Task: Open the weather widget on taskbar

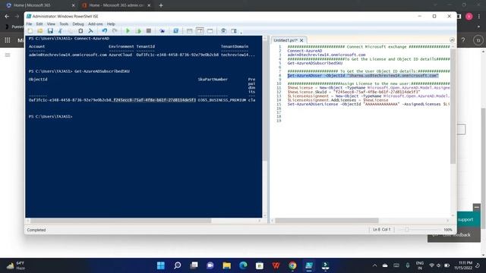Action: [x=16, y=265]
